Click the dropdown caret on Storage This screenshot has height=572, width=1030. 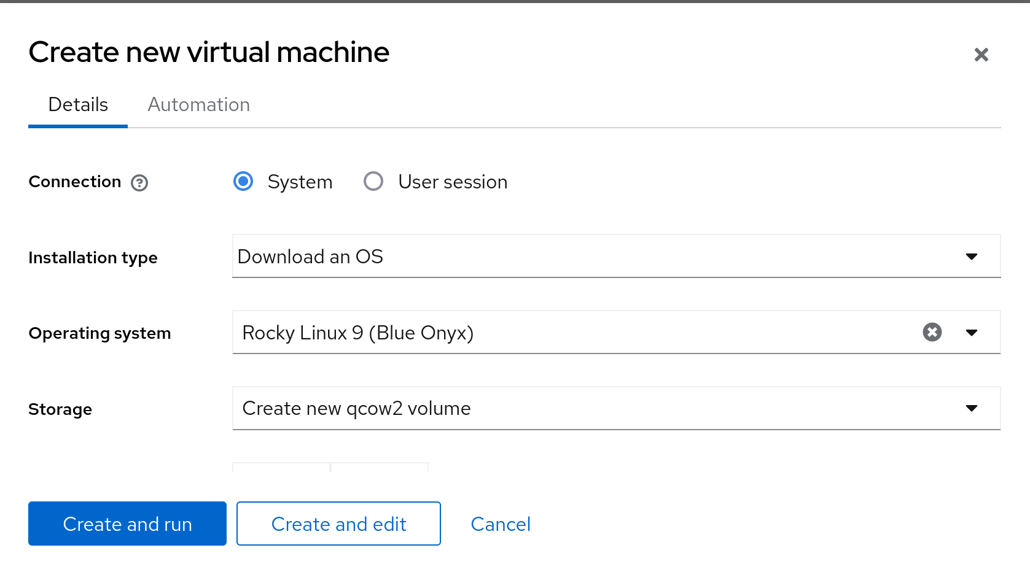tap(972, 408)
